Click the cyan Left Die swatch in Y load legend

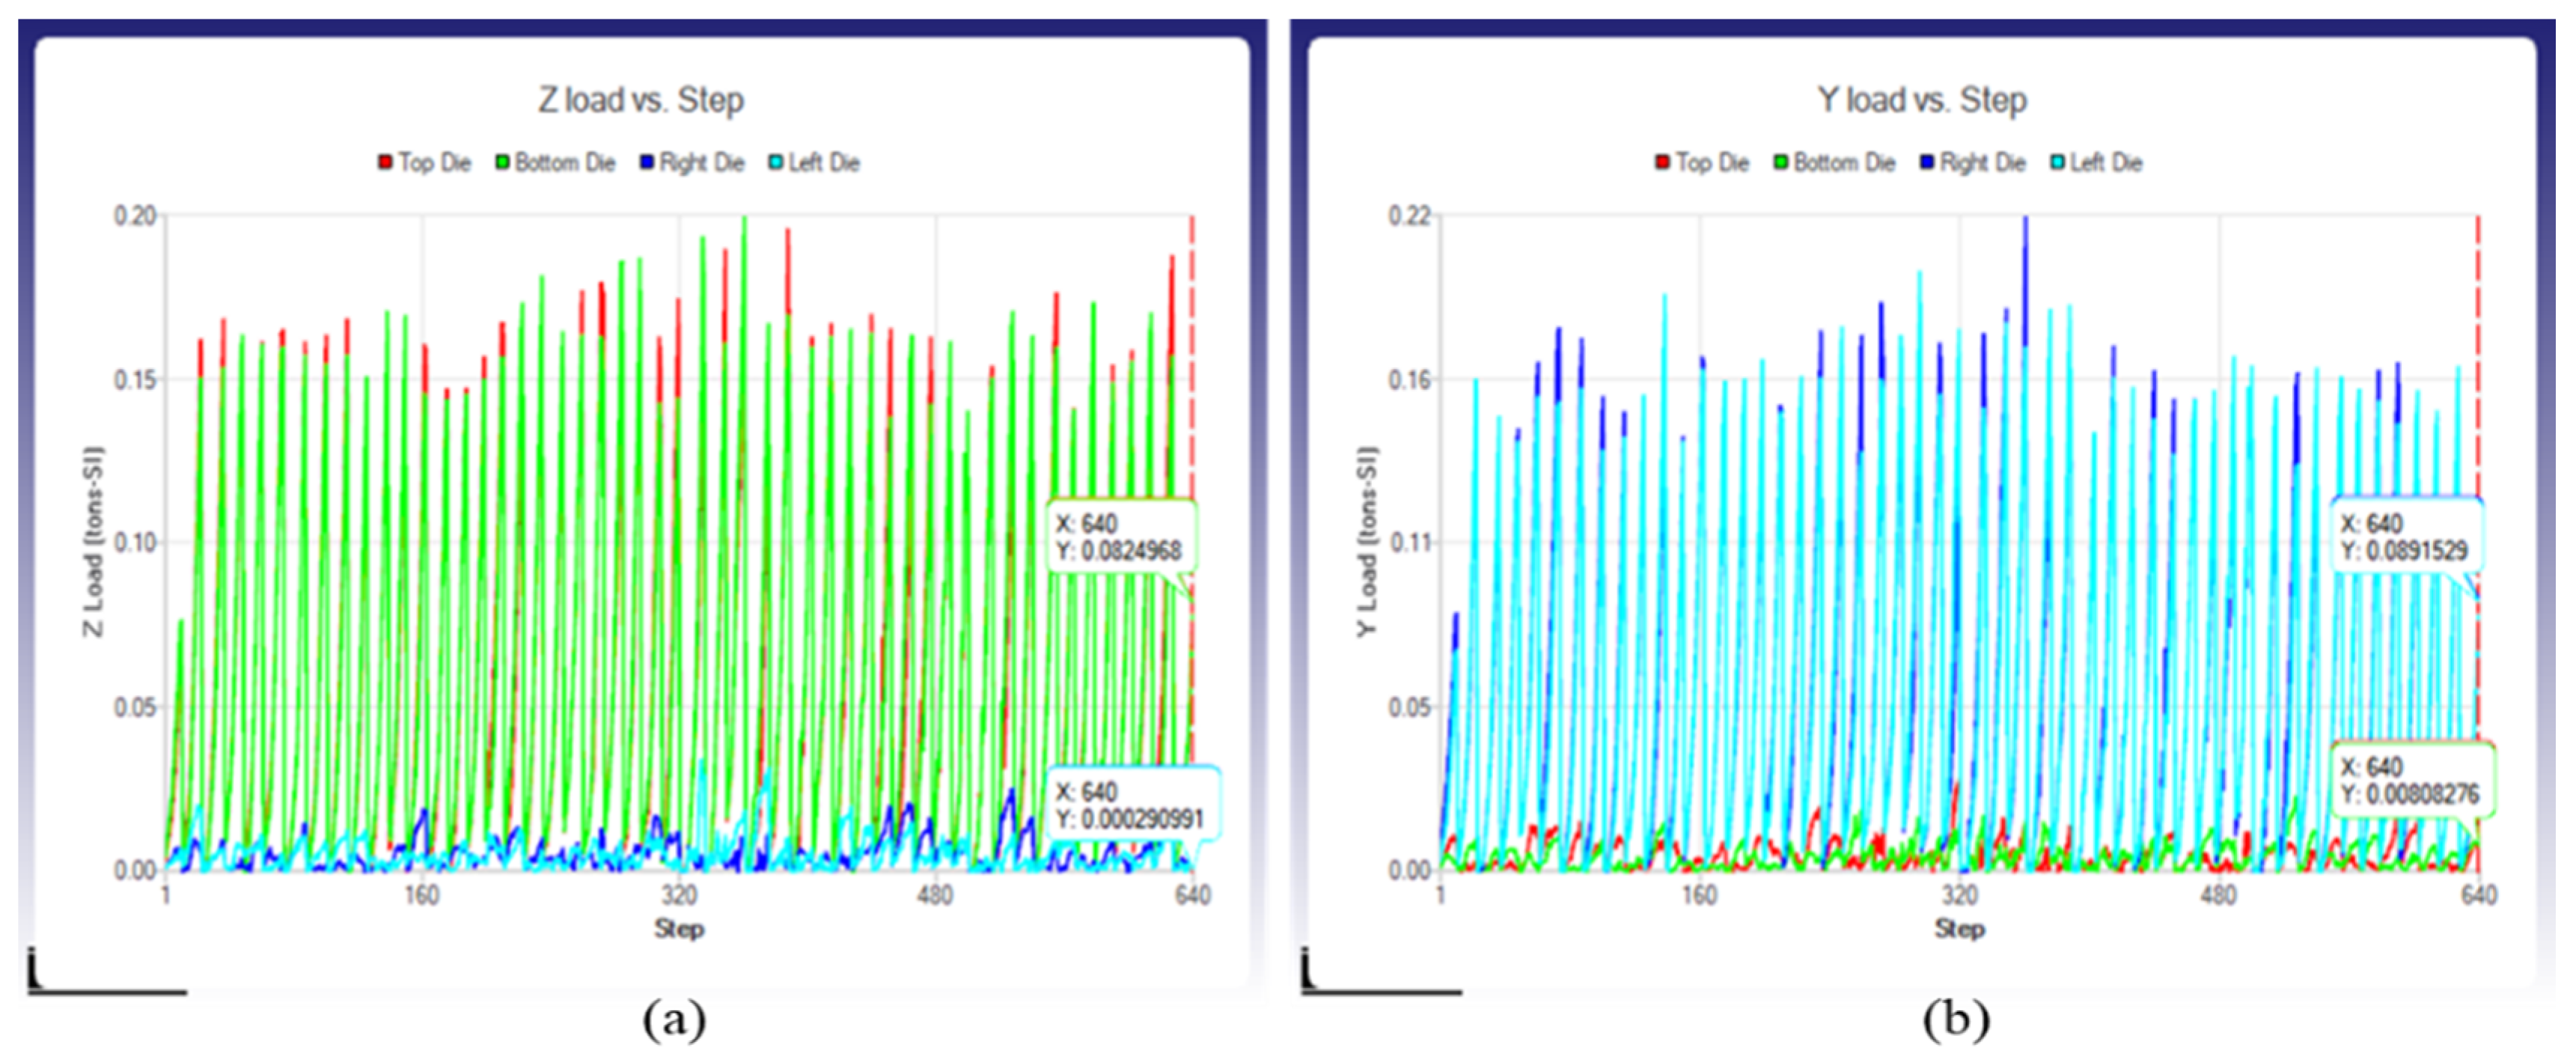pyautogui.click(x=2057, y=162)
